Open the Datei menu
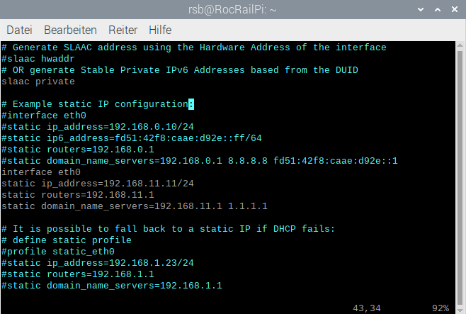 point(19,30)
